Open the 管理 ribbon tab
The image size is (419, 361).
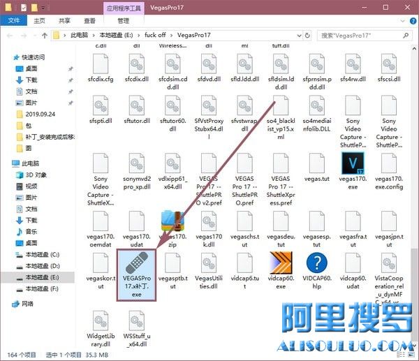[123, 20]
